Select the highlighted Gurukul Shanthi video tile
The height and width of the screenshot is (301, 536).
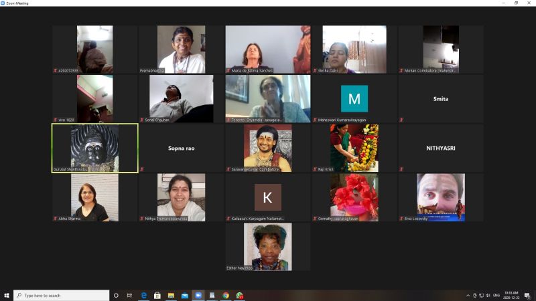pos(95,148)
